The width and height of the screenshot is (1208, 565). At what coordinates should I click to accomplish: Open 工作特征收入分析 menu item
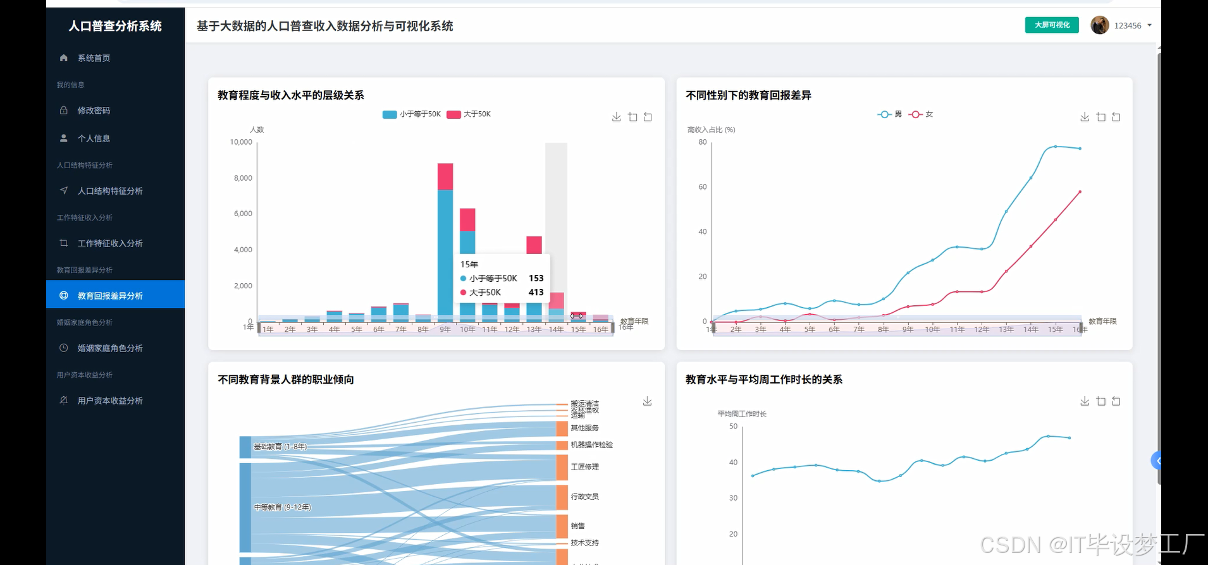click(115, 243)
